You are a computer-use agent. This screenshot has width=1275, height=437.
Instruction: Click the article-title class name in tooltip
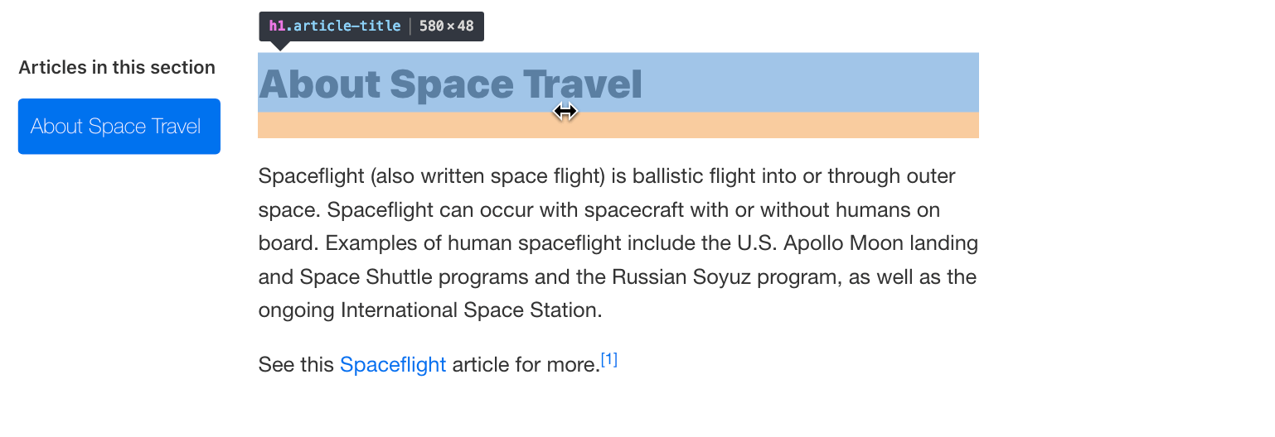coord(347,26)
